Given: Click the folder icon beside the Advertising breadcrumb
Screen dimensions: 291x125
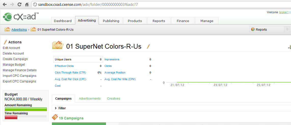Looking at the screenshot, I should coord(7,29).
